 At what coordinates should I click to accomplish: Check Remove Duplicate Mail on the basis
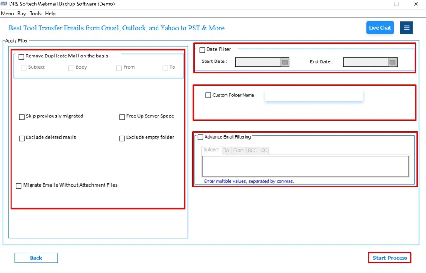click(21, 56)
